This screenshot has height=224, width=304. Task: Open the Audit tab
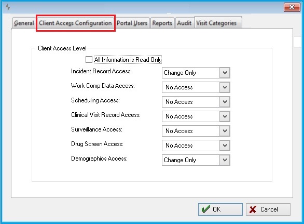(x=184, y=23)
